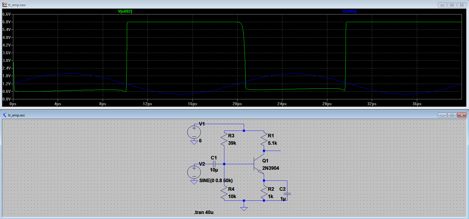
Task: Minimize the tr_amp.raw waveform window
Action: 442,5
